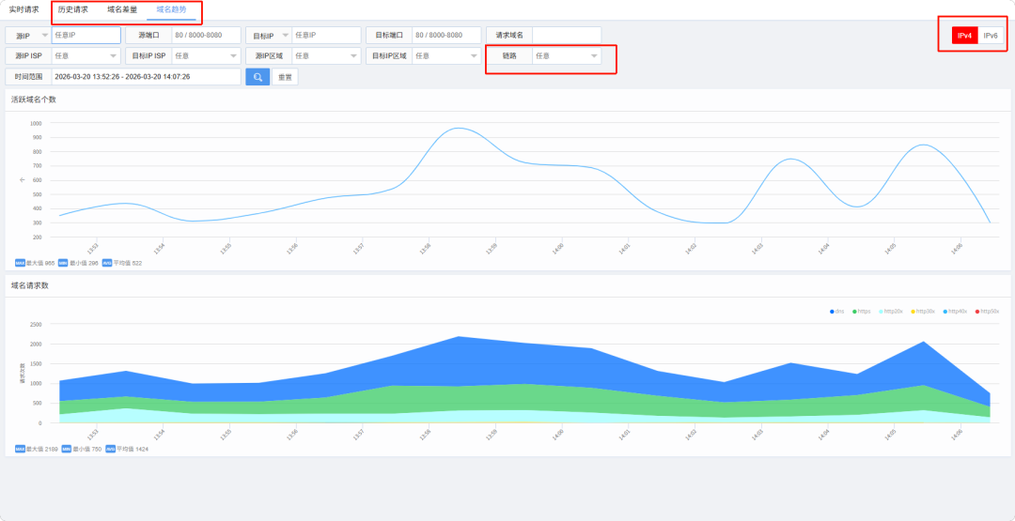The image size is (1015, 521).
Task: Toggle the http40x legend series
Action: 955,312
